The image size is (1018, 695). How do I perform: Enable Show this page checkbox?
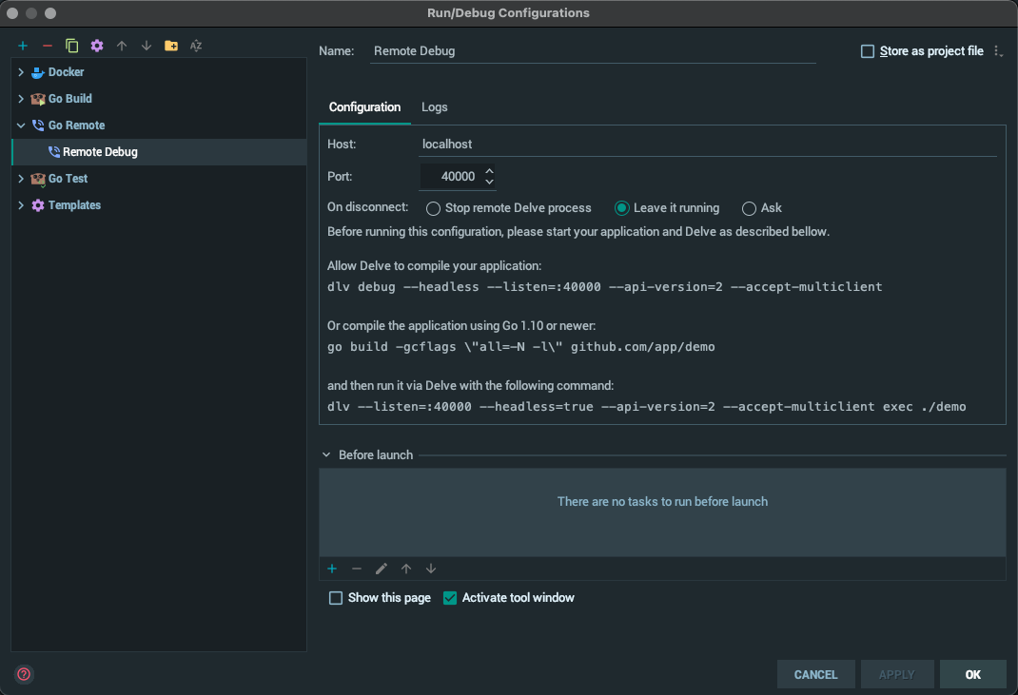pos(336,598)
